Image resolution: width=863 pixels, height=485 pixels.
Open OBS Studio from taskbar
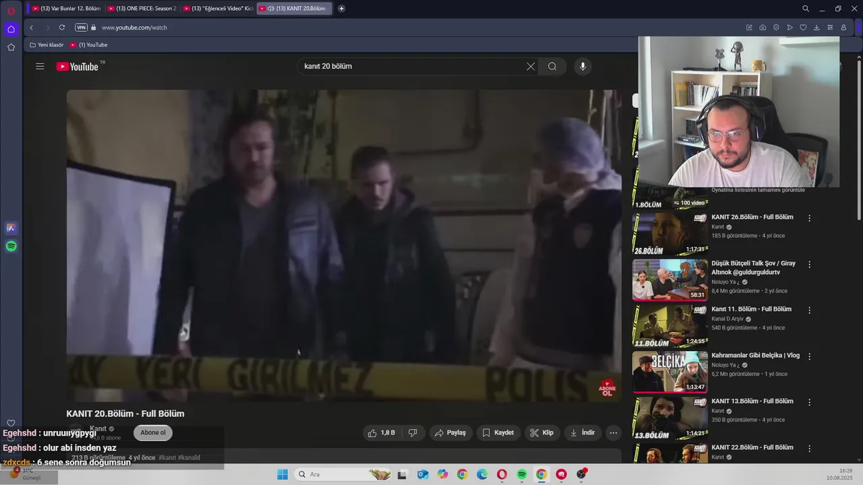tap(581, 474)
